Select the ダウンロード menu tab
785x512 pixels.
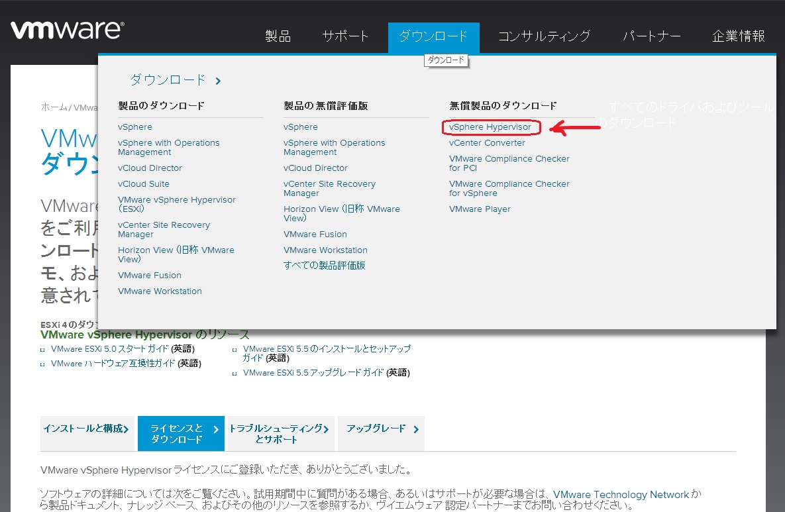[433, 36]
